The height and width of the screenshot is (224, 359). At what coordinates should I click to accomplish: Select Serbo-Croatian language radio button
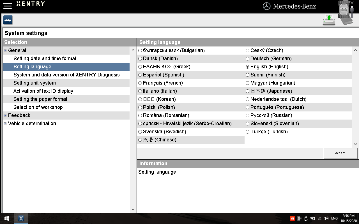140,124
